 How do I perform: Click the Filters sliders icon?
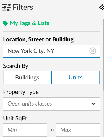[6, 7]
